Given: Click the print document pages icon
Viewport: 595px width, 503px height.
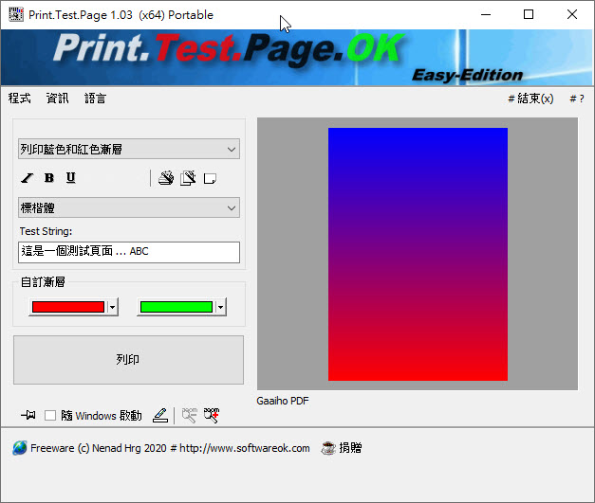Looking at the screenshot, I should point(188,178).
